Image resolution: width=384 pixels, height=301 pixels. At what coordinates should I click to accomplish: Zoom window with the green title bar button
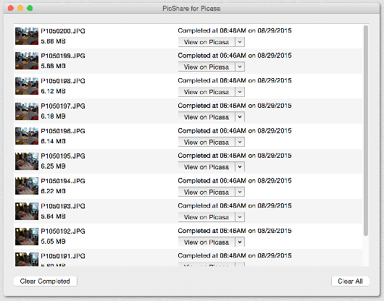tap(30, 8)
